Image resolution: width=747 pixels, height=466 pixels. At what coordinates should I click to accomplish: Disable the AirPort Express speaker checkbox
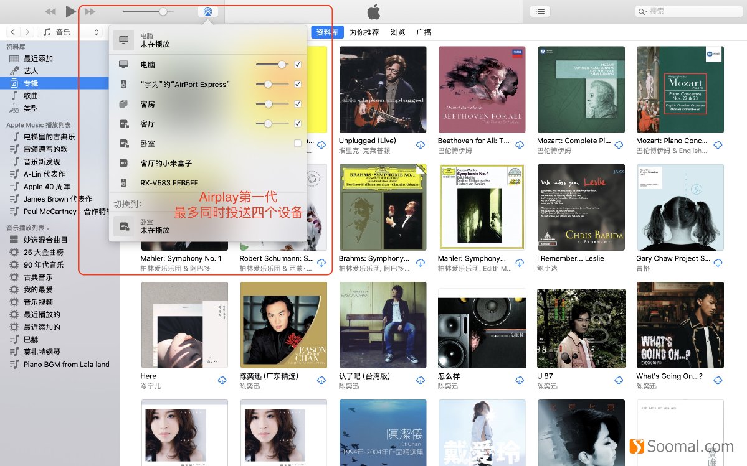tap(297, 84)
